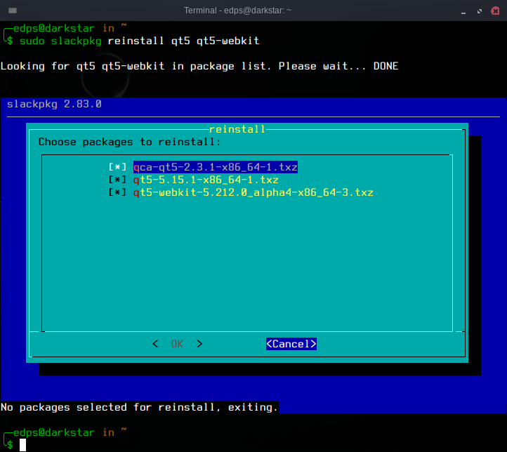
Task: Click the bottom edps@darkstar prompt line
Action: (x=64, y=432)
